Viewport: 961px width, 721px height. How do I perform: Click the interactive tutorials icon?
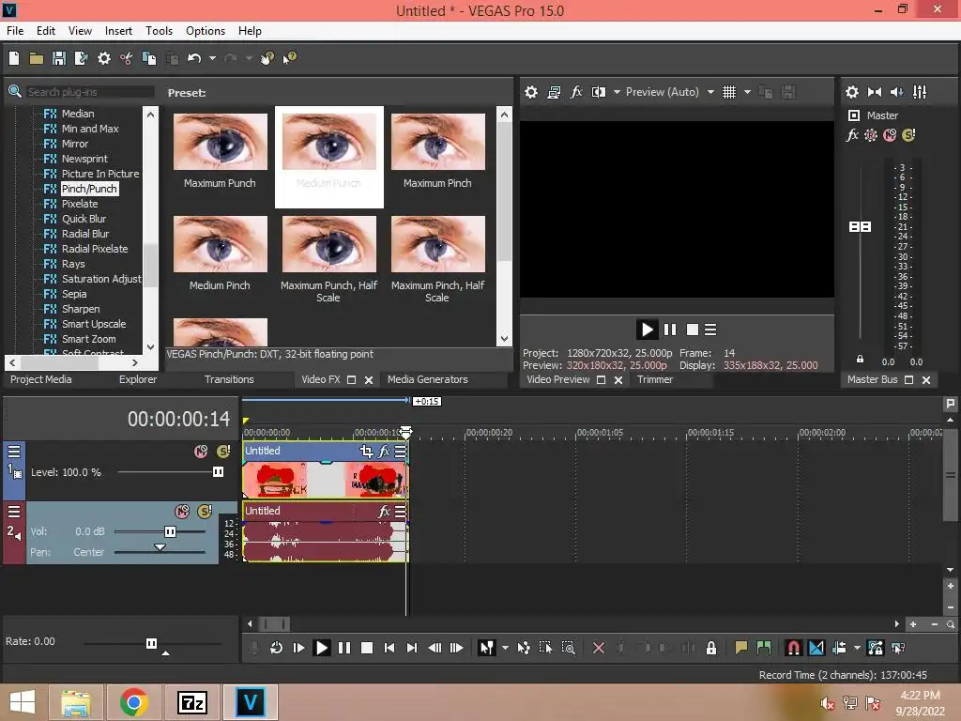click(x=267, y=58)
